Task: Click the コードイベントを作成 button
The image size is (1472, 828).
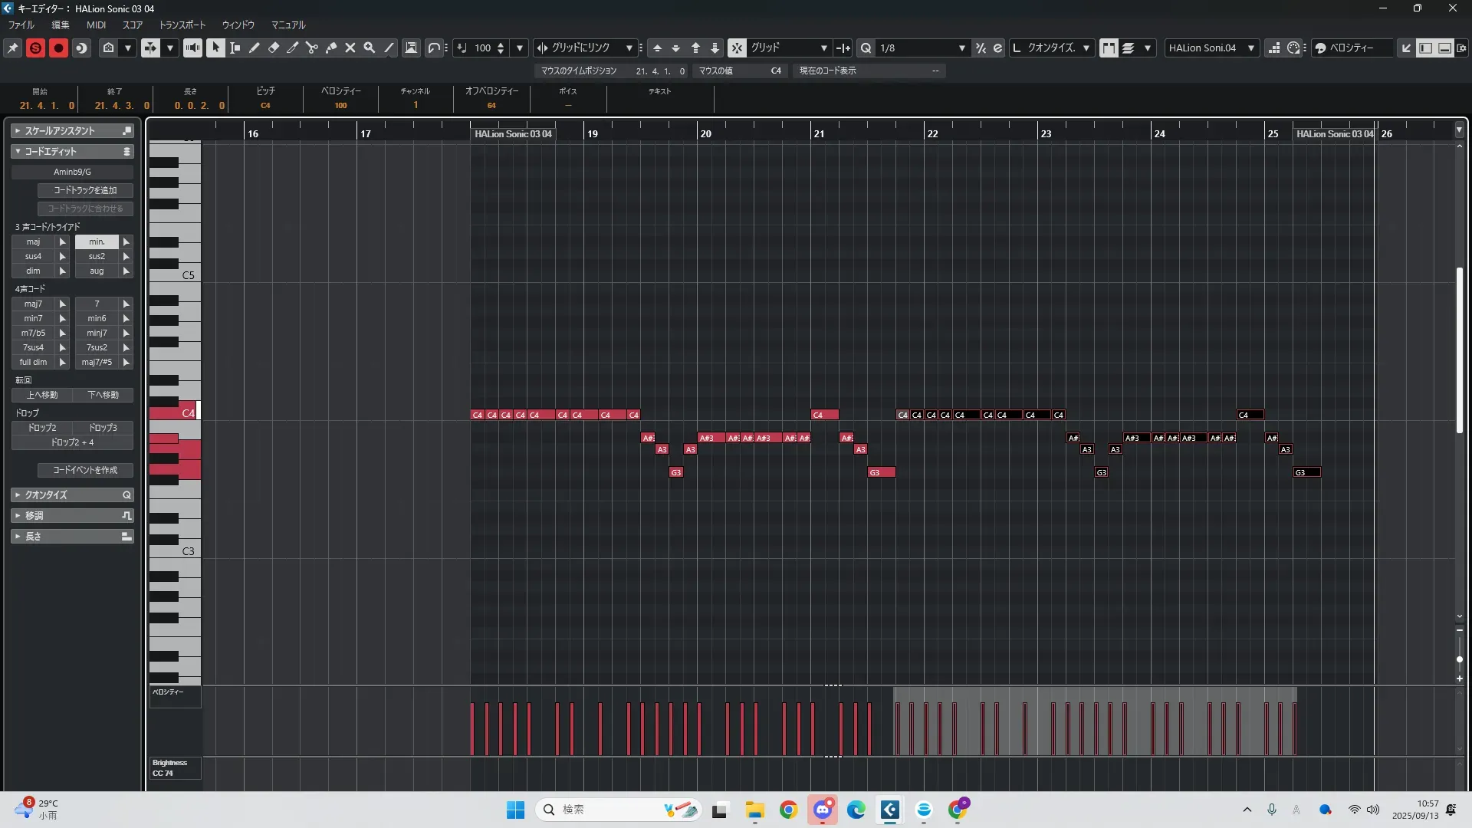Action: coord(85,470)
